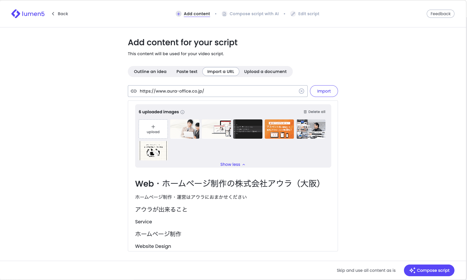Select the Import a URL option

point(221,72)
